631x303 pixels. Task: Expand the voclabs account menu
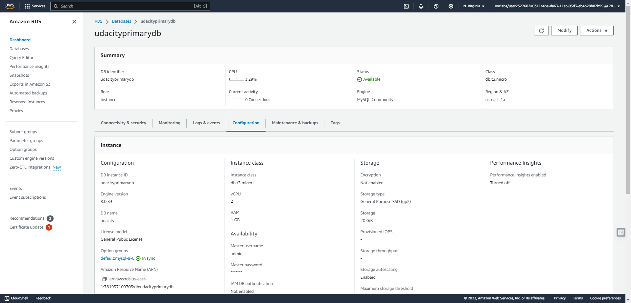(557, 6)
